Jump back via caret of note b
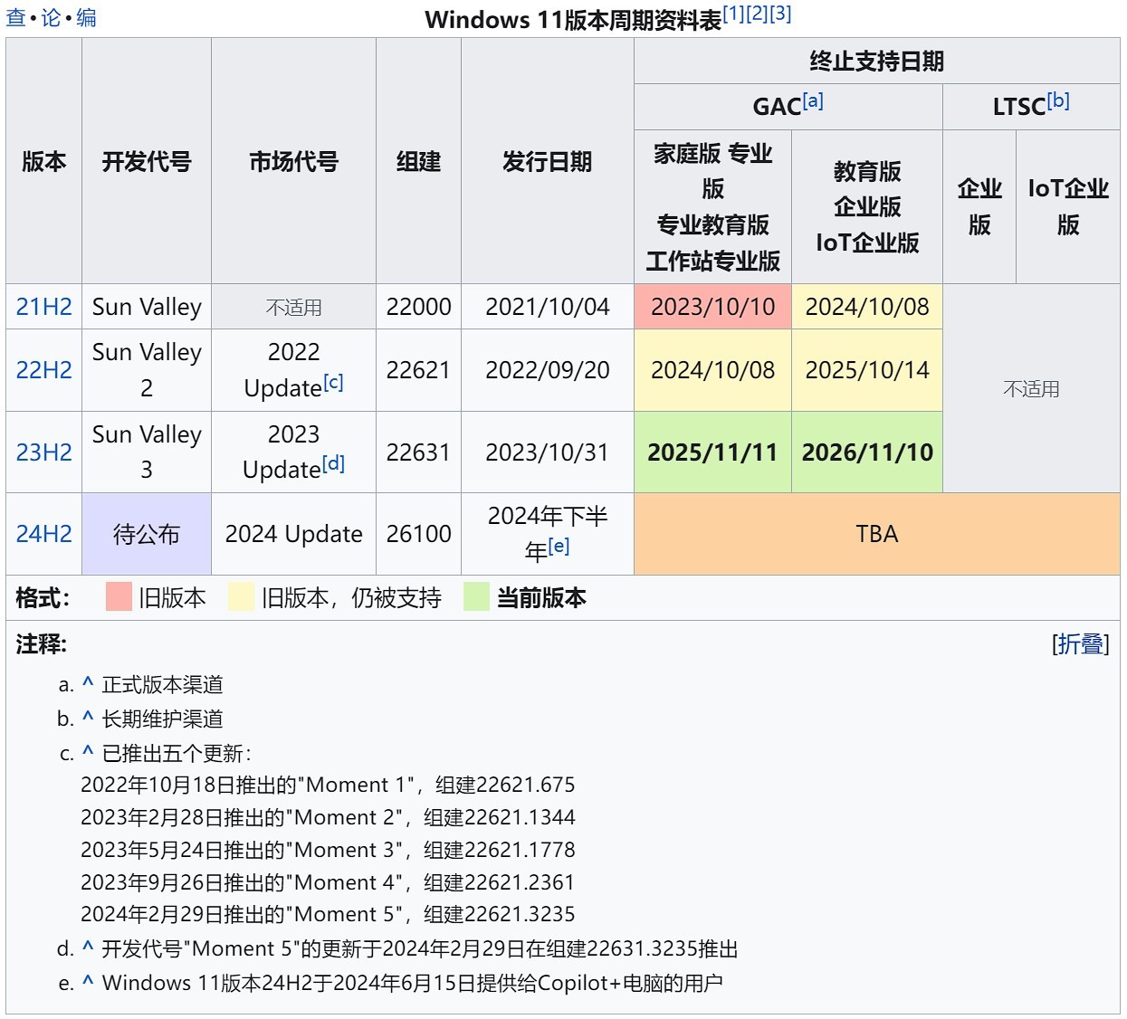1127x1019 pixels. 88,718
